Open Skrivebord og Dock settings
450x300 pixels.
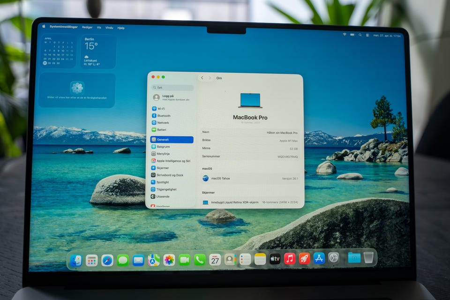(172, 175)
